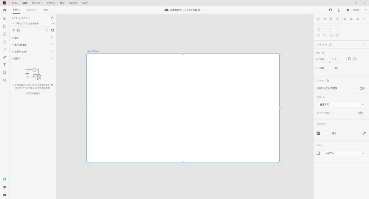Image resolution: width=369 pixels, height=199 pixels.
Task: Open the プラグイン menu
Action: tap(51, 3)
